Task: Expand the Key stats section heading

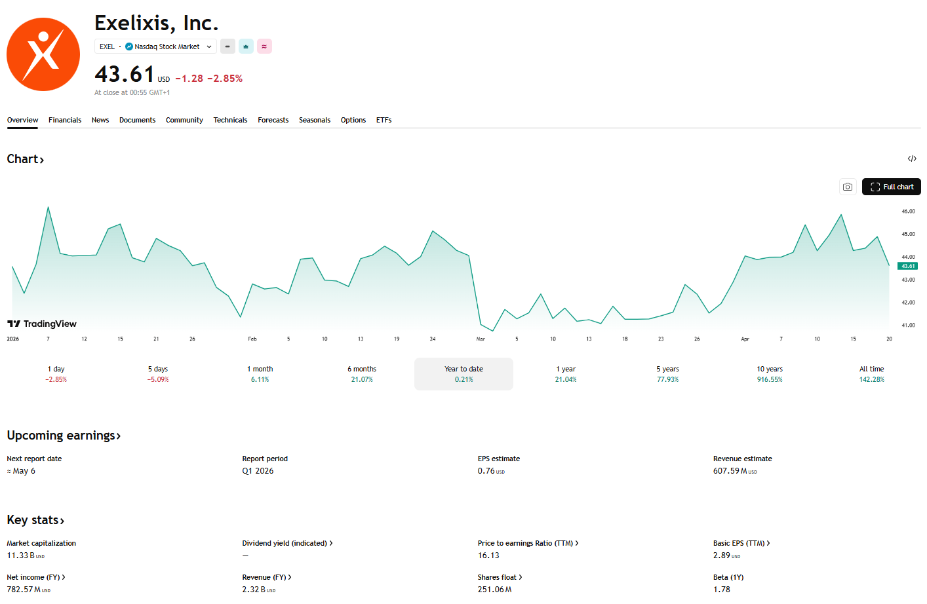Action: [x=35, y=520]
